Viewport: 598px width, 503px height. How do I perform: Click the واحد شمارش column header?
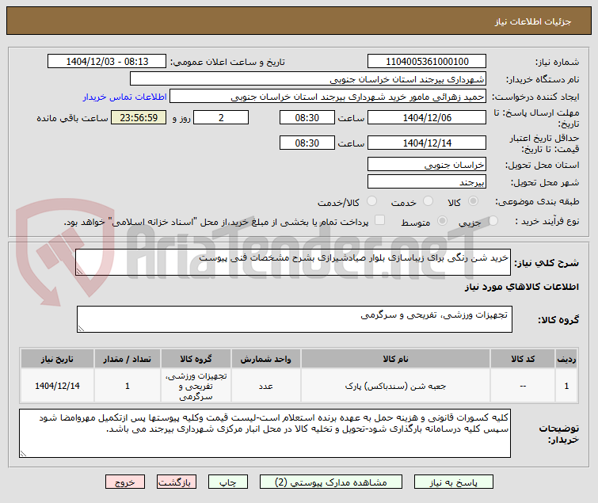pos(265,359)
